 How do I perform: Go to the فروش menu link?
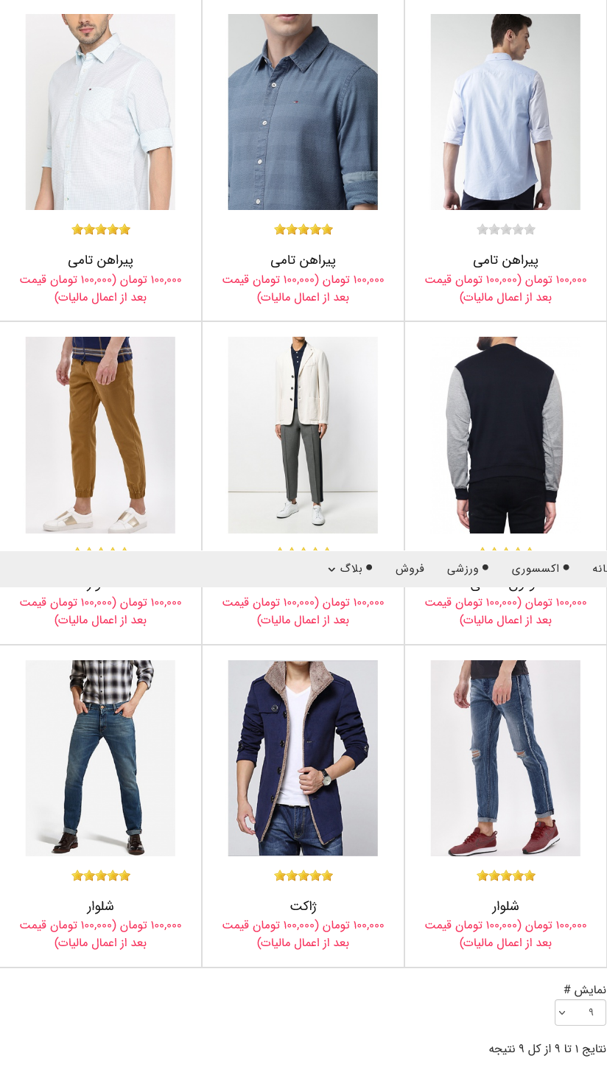point(410,569)
